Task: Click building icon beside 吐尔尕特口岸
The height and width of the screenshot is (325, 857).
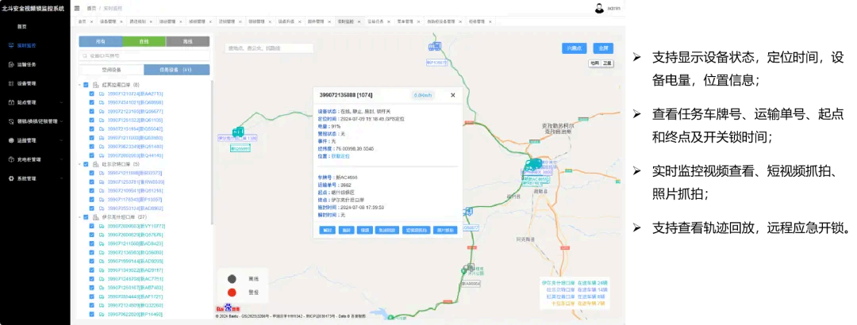Action: (96, 164)
